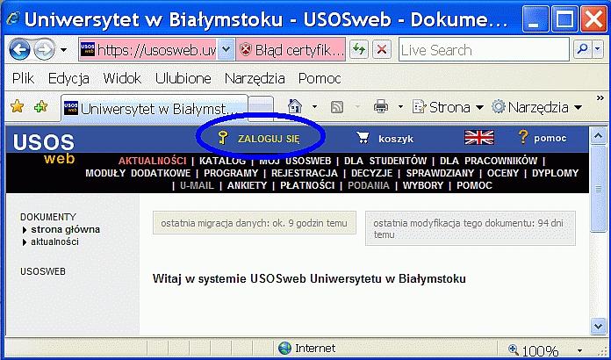Image resolution: width=611 pixels, height=360 pixels.
Task: Click the ZALOGUJ SIĘ login link
Action: pyautogui.click(x=269, y=139)
